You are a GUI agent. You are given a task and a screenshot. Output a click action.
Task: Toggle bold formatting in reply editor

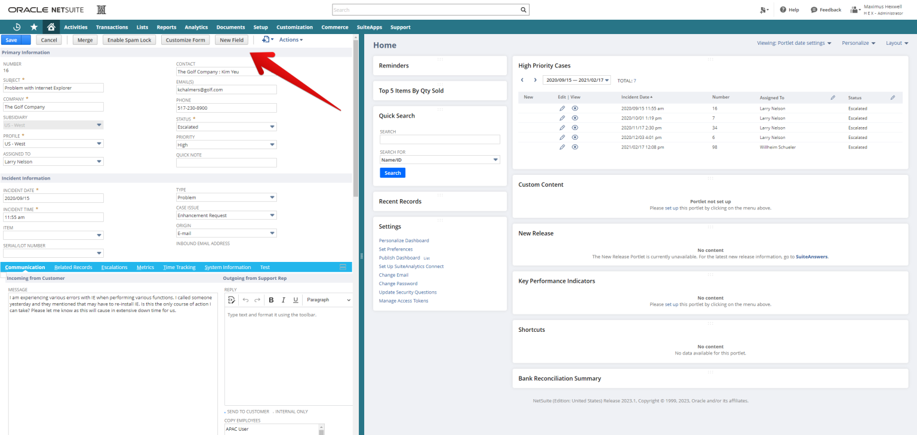click(x=272, y=300)
